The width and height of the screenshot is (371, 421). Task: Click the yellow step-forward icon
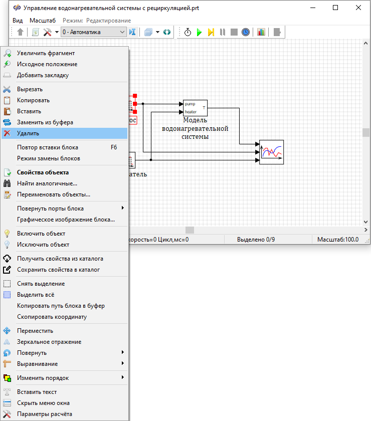coord(211,32)
